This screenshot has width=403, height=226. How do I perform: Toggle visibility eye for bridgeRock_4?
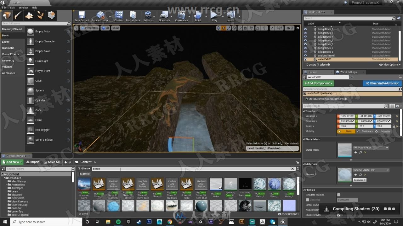click(305, 37)
